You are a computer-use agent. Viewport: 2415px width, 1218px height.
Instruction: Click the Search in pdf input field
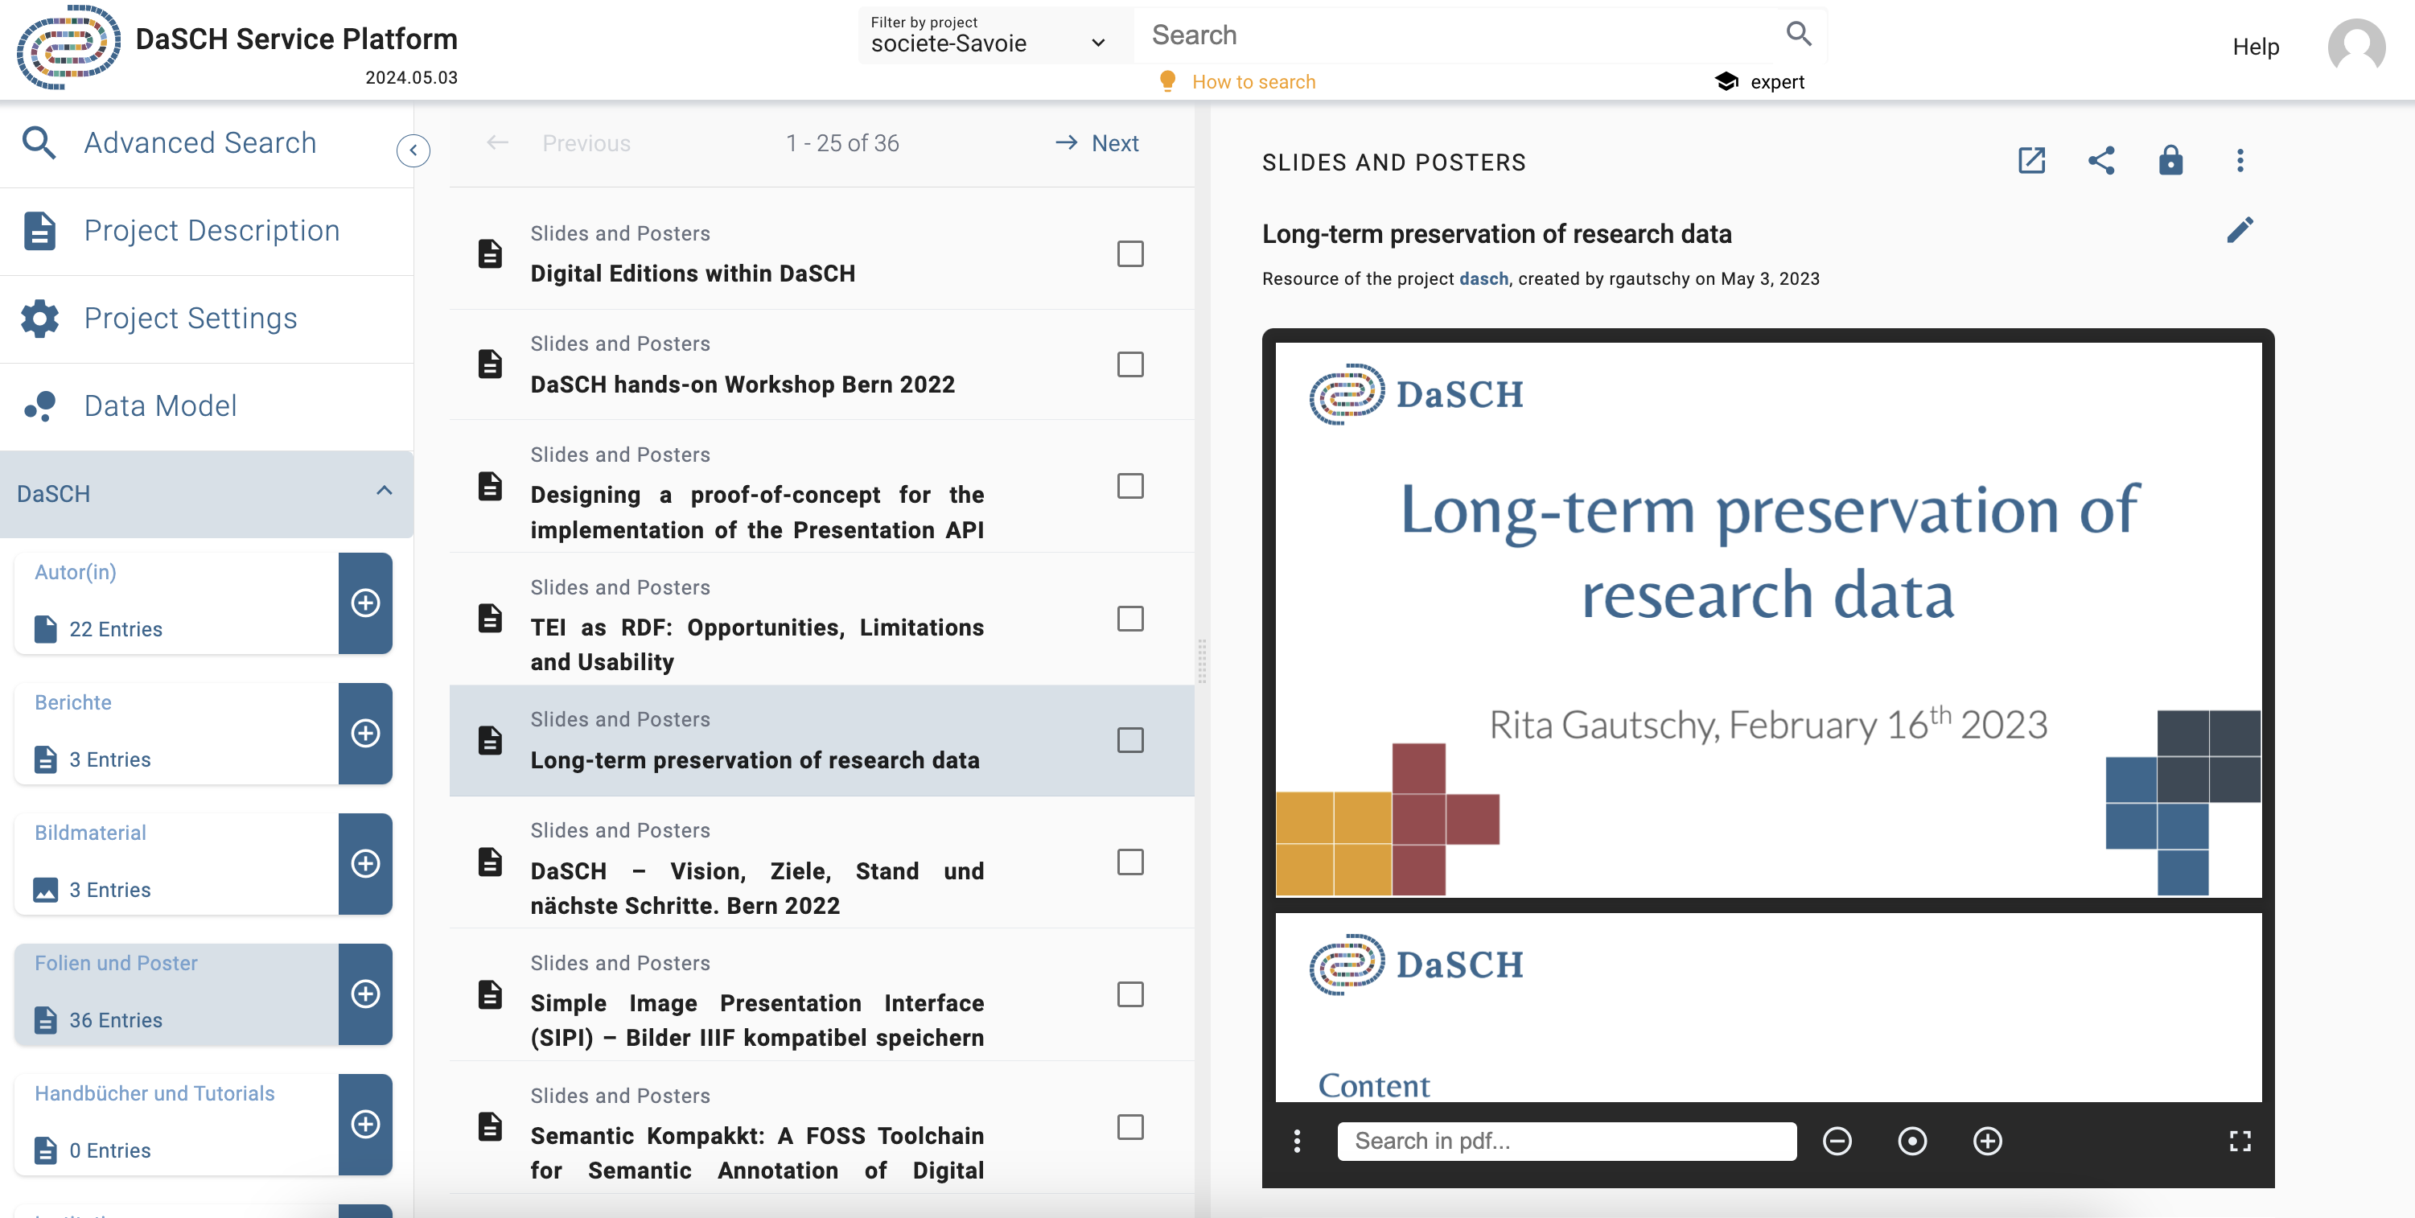click(1566, 1141)
